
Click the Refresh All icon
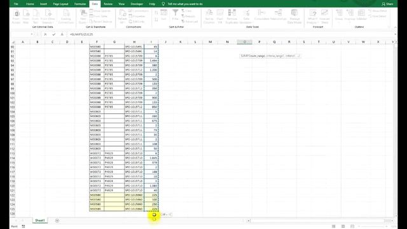pyautogui.click(x=122, y=17)
